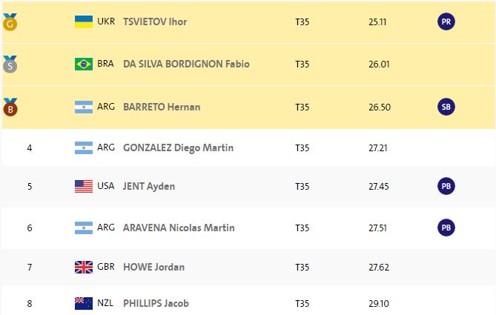Click the Brazil flag icon
Screen dimensions: 496x315
pyautogui.click(x=84, y=64)
